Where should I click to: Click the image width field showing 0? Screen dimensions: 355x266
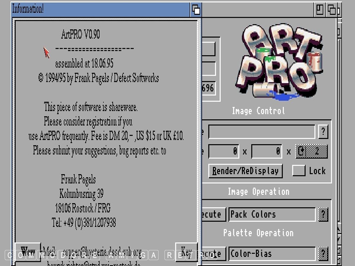click(224, 152)
